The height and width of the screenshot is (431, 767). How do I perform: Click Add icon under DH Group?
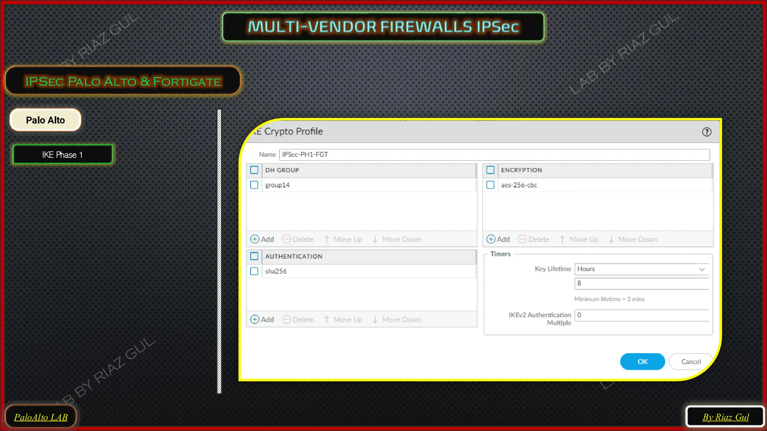(255, 239)
